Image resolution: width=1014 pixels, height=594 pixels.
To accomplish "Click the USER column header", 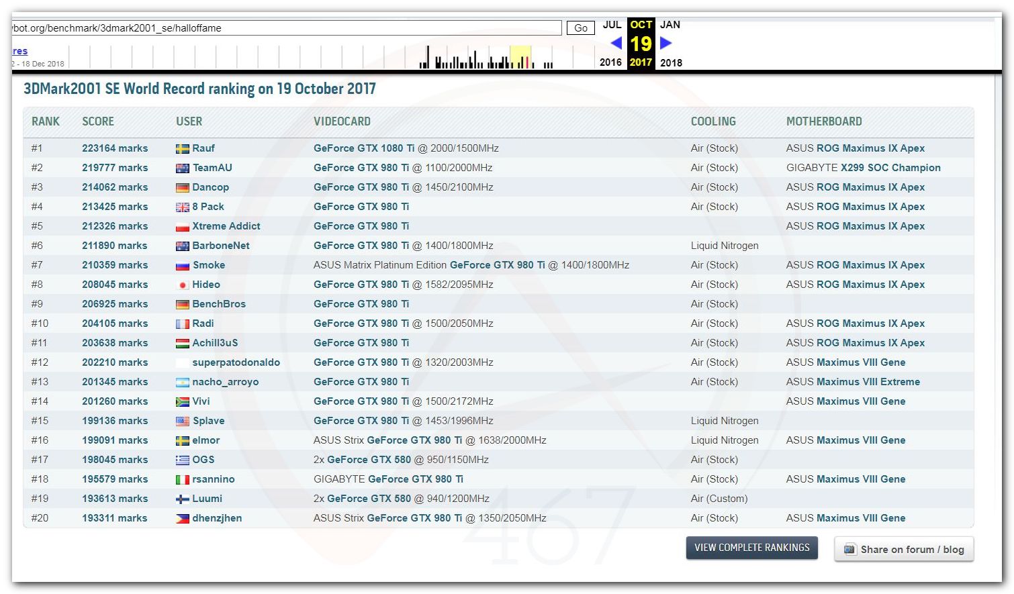I will tap(189, 121).
